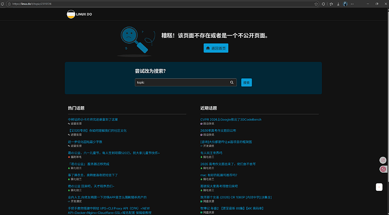Open the browser profile avatar
The height and width of the screenshot is (215, 389).
[345, 4]
